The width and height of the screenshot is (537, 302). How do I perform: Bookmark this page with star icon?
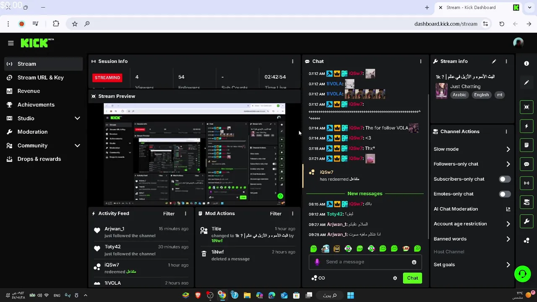tap(75, 24)
